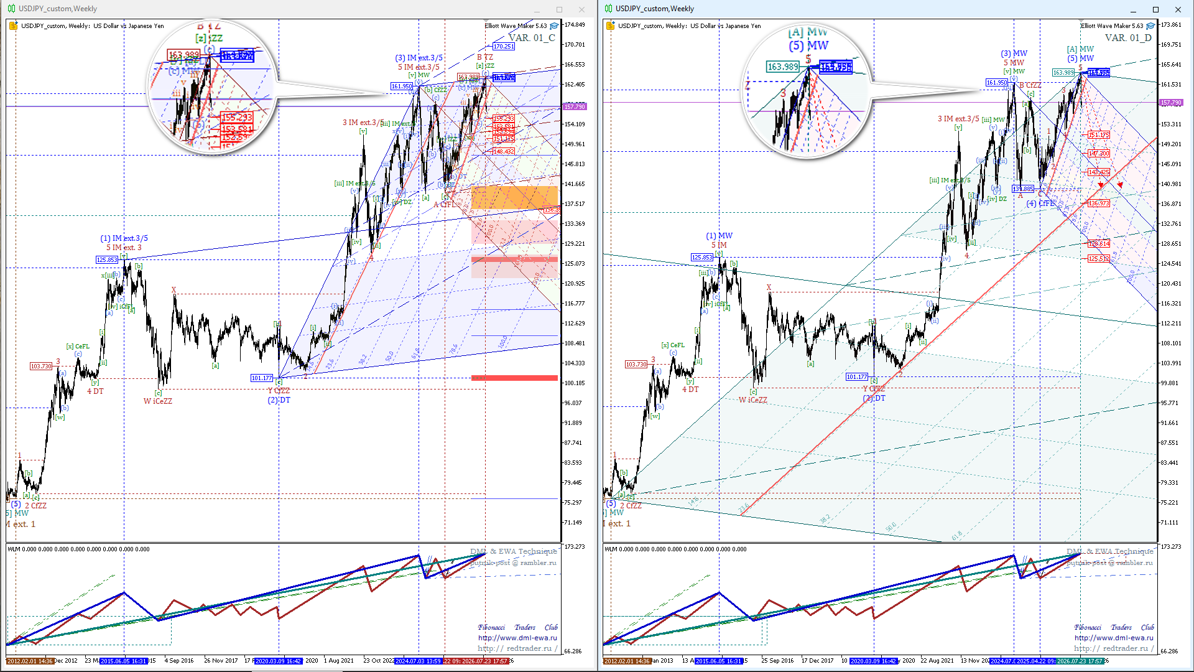
Task: Click the 4 DT wave label in right chart
Action: pyautogui.click(x=690, y=390)
